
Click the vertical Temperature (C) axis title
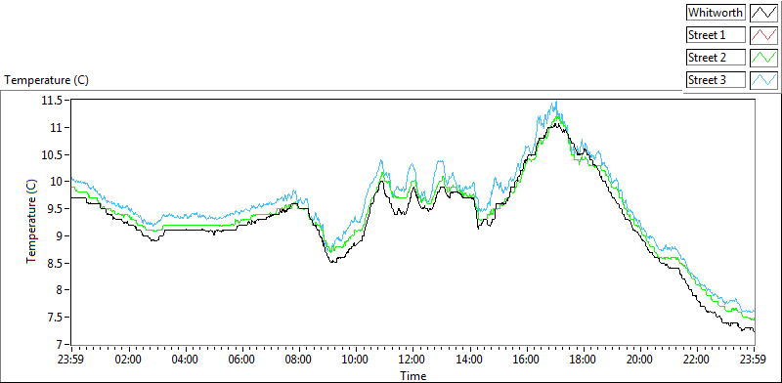tap(31, 222)
